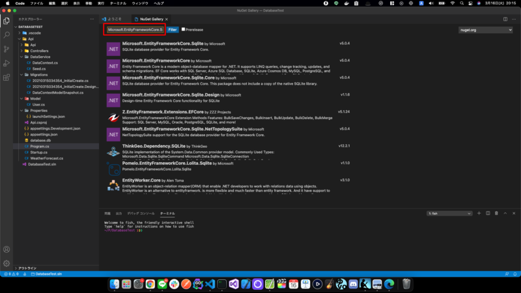The image size is (521, 293).
Task: Switch to the Output panel tab
Action: 119,214
